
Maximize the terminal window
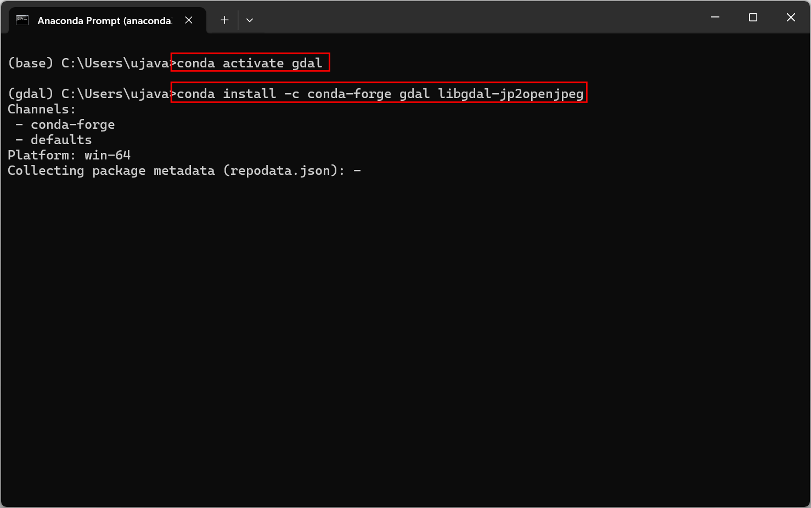tap(753, 18)
